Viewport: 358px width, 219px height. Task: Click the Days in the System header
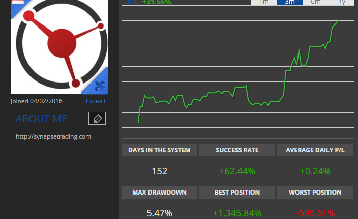tap(159, 150)
